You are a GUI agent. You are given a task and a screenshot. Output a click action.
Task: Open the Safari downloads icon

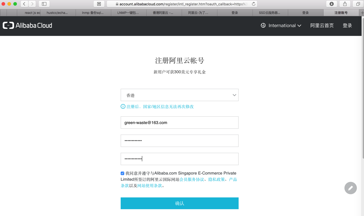332,4
